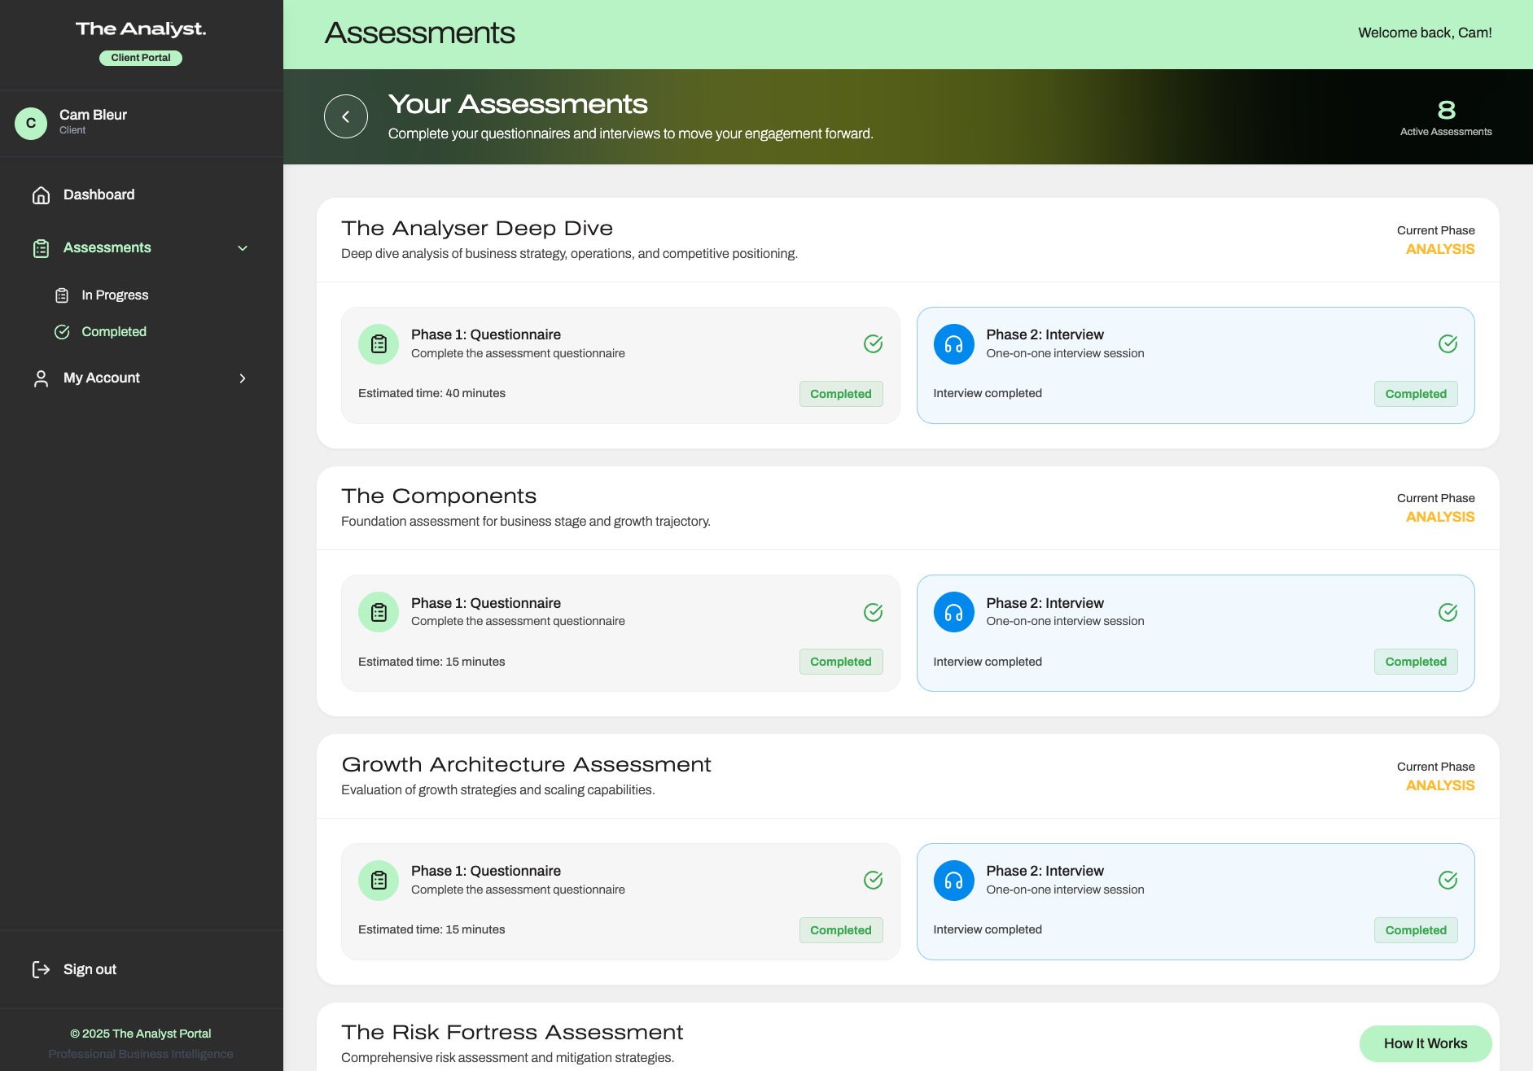Click the Client Portal badge
This screenshot has height=1071, width=1533.
(141, 58)
